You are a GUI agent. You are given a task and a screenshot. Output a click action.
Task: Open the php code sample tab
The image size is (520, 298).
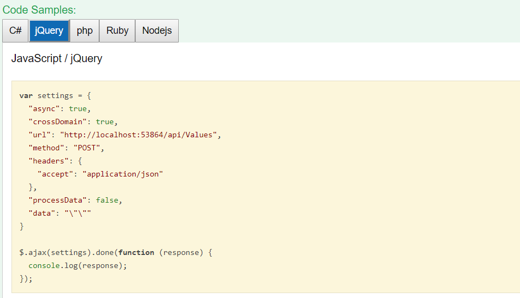pos(84,31)
